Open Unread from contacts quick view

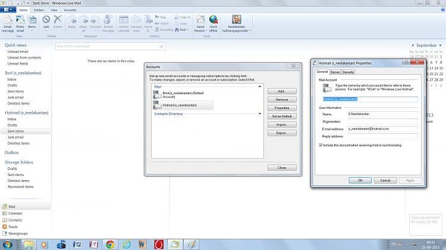pos(24,57)
